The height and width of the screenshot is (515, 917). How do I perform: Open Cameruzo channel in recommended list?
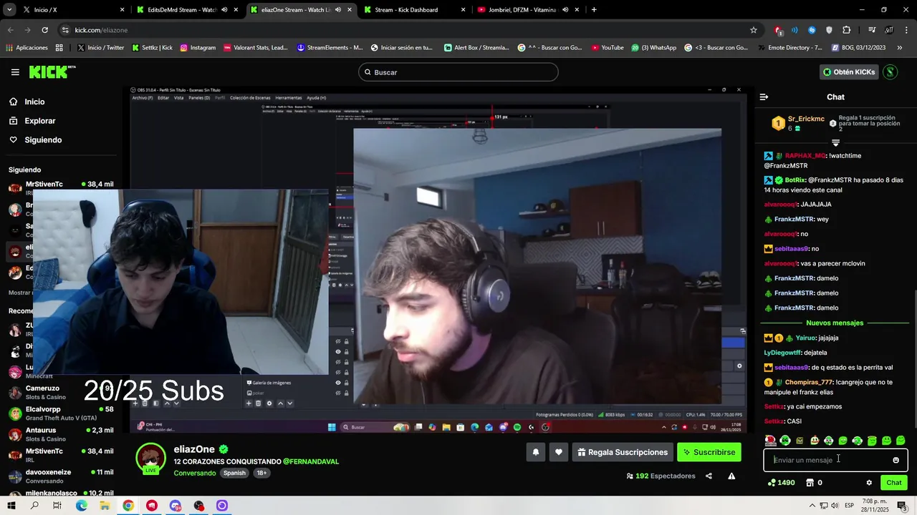tap(61, 393)
